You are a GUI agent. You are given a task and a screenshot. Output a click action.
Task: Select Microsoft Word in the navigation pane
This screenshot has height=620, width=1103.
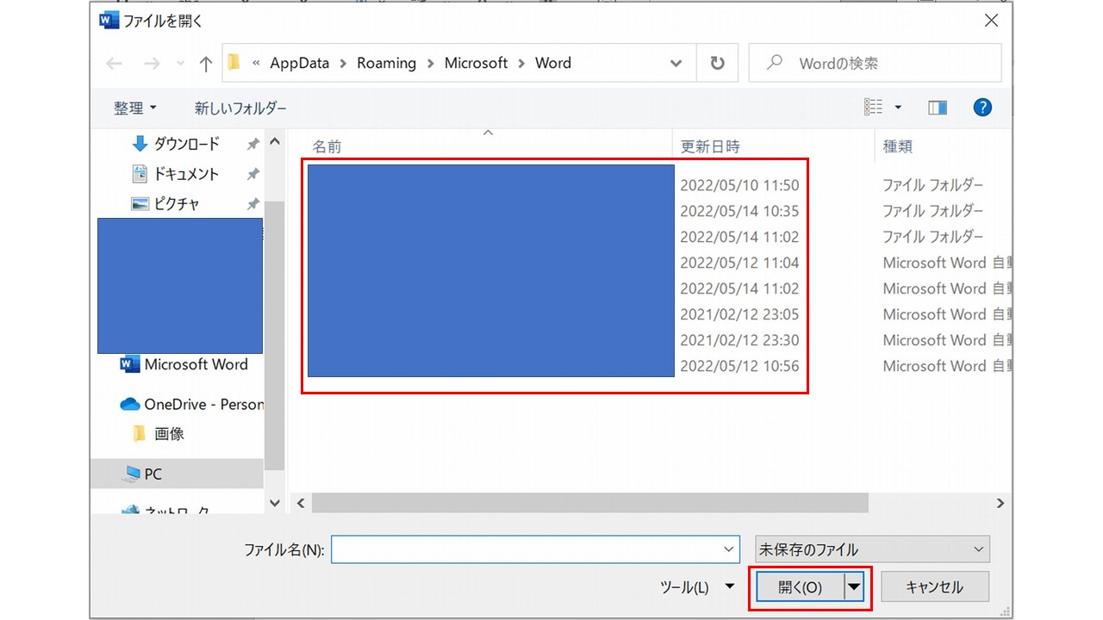pos(184,364)
